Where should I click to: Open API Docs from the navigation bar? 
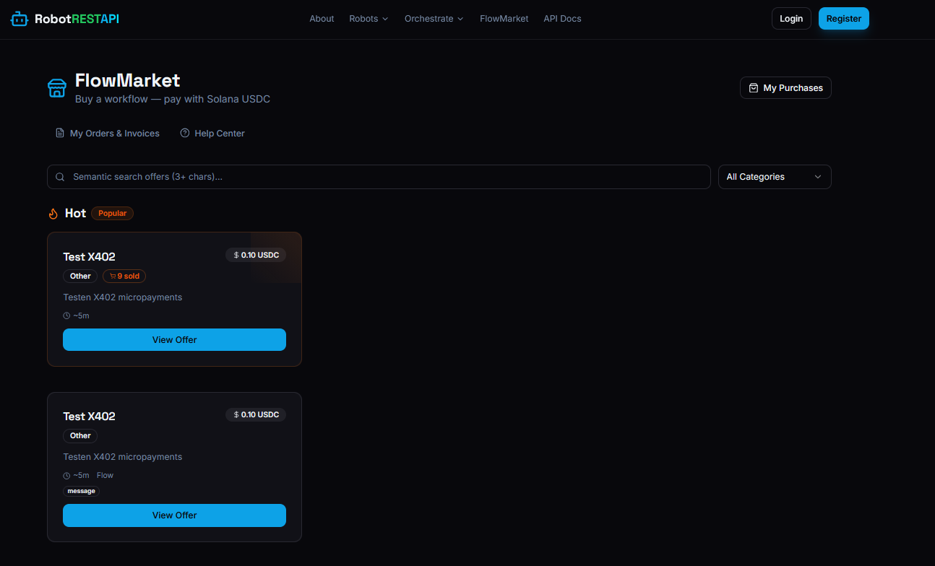tap(562, 19)
